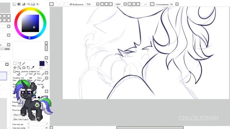The width and height of the screenshot is (230, 129).
Task: Toggle the square checkbox in layer panel
Action: (7, 64)
